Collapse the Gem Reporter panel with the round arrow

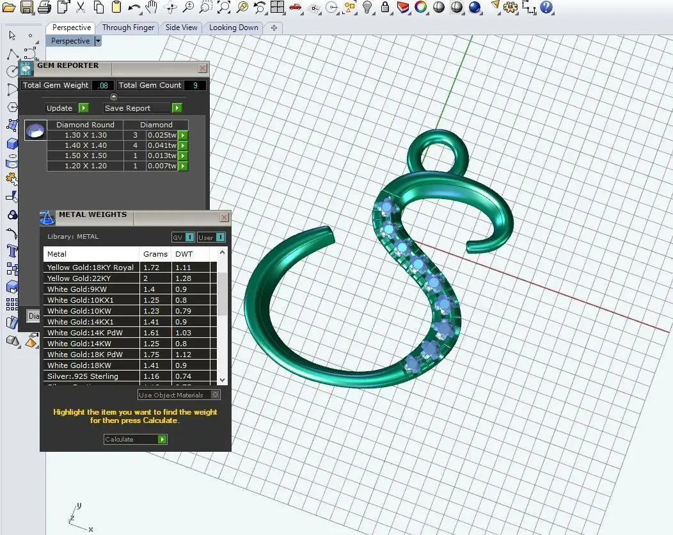click(x=114, y=97)
